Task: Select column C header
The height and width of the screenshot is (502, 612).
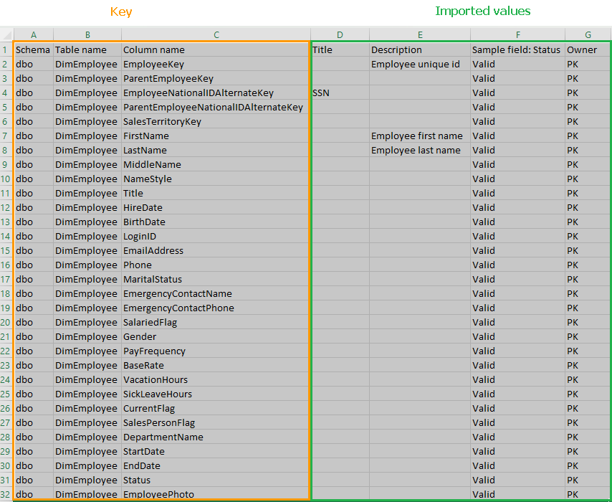Action: coord(216,35)
